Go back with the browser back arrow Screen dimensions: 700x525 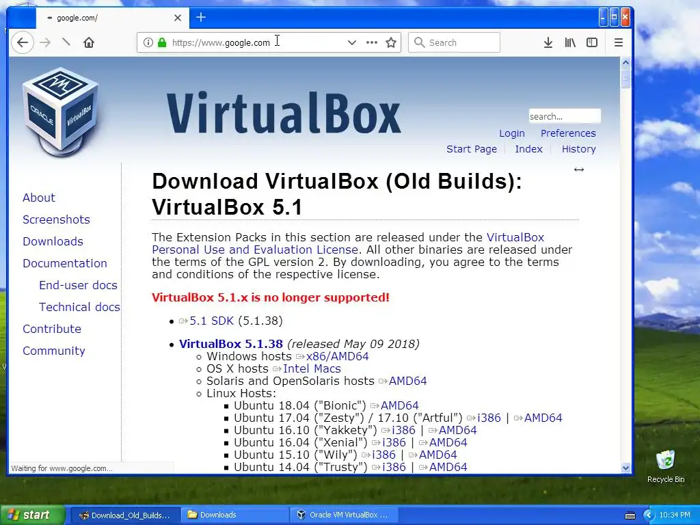[x=23, y=42]
